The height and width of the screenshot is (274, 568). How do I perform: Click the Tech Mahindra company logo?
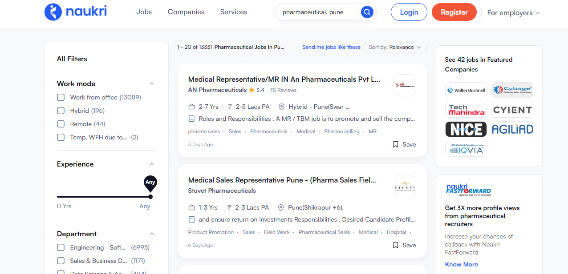coord(466,110)
